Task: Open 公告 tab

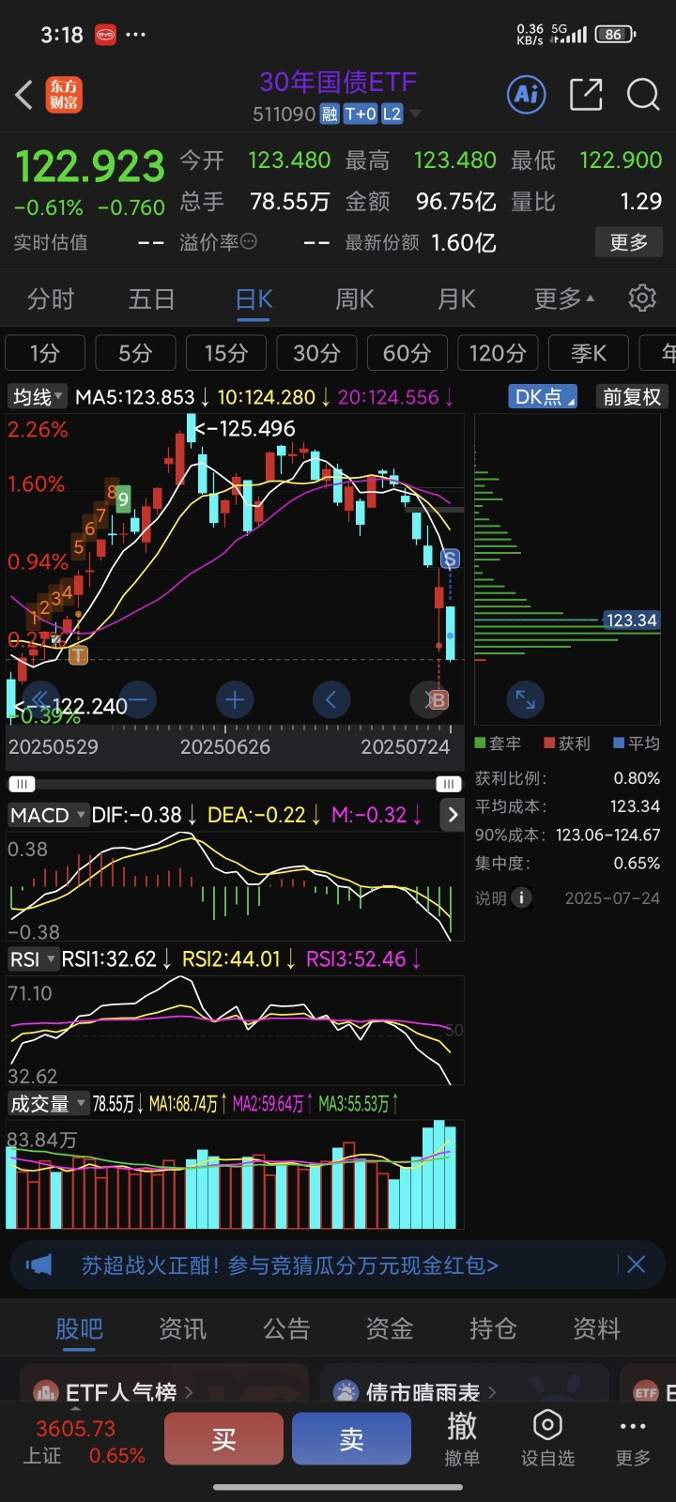Action: click(x=286, y=1328)
